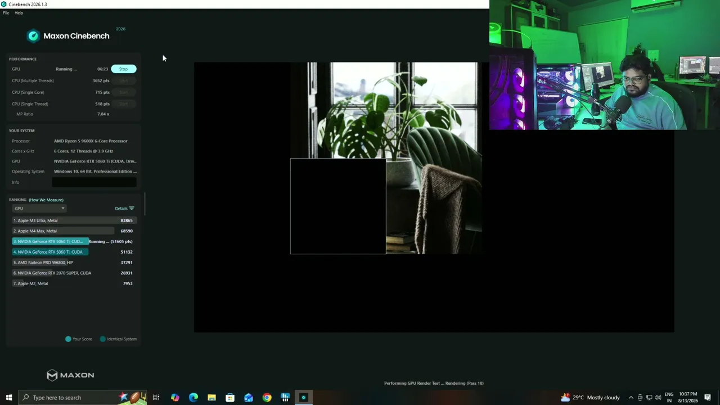
Task: Click the left panel vertical scrollbar
Action: coord(145,204)
